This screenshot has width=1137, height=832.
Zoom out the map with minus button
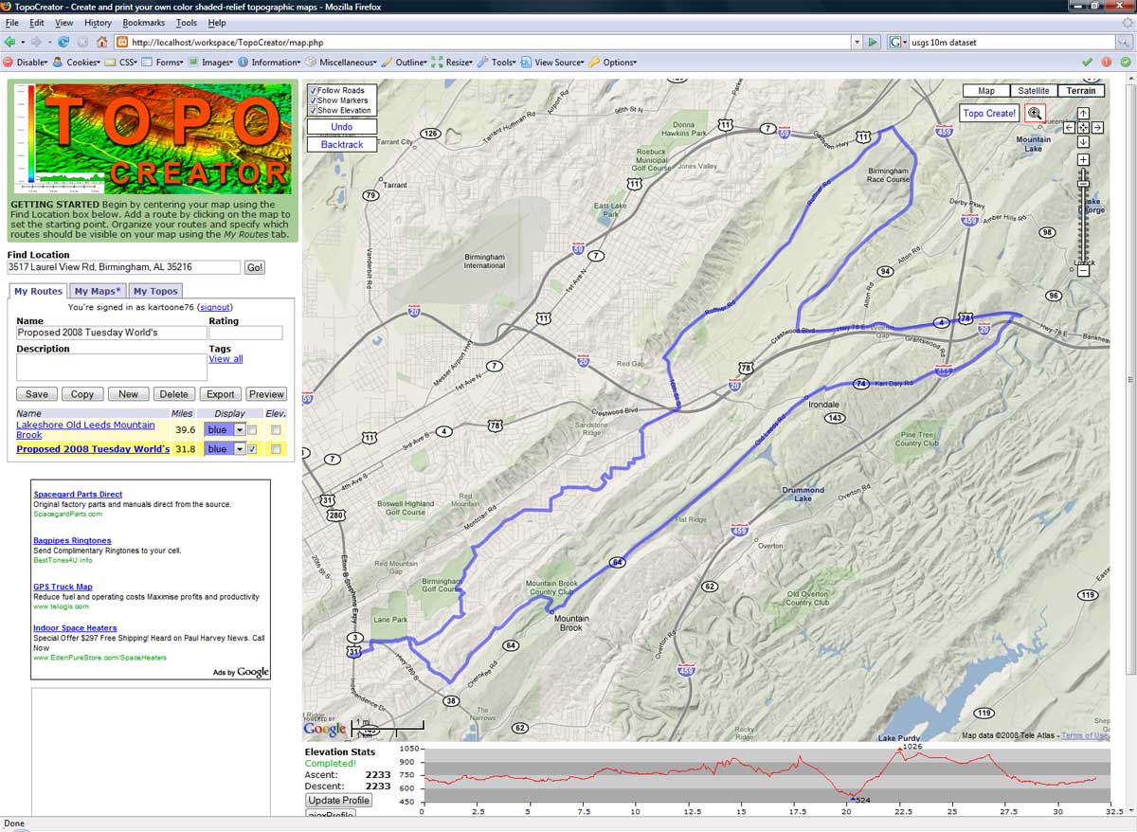click(1083, 271)
